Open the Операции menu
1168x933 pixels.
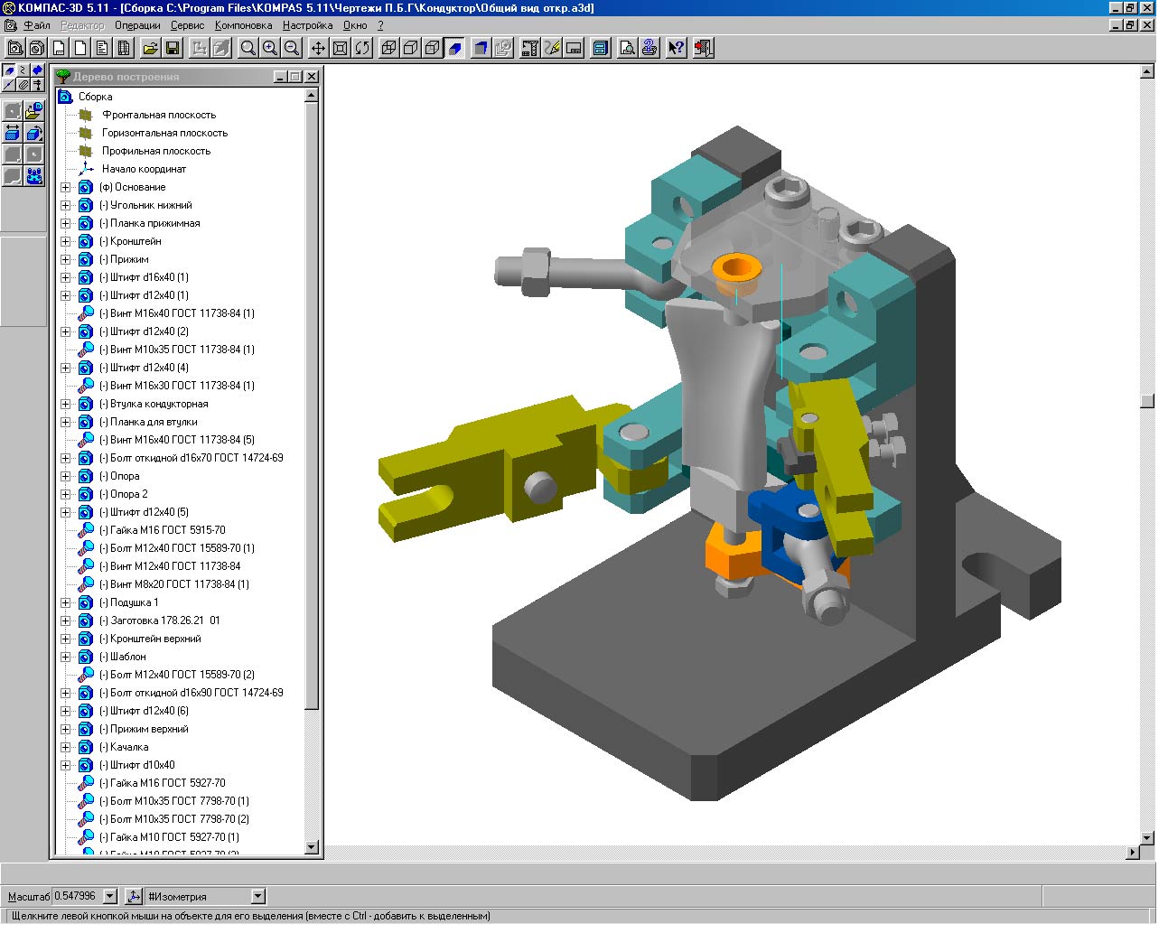coord(137,25)
